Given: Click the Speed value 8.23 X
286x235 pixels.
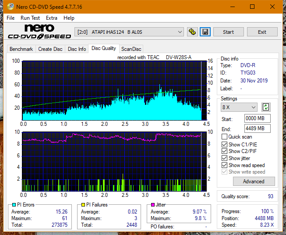Looking at the screenshot, I should click(267, 225).
